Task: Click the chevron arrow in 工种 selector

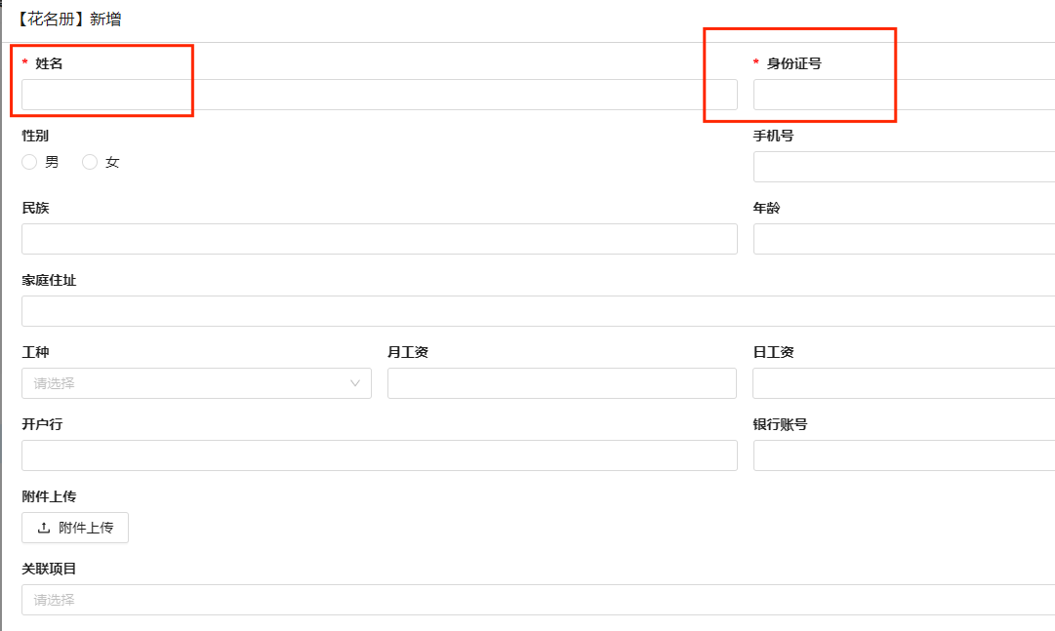Action: click(355, 383)
